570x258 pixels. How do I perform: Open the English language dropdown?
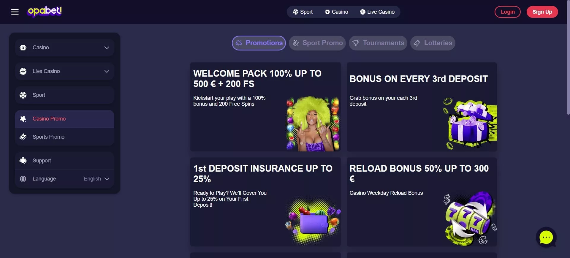click(96, 179)
